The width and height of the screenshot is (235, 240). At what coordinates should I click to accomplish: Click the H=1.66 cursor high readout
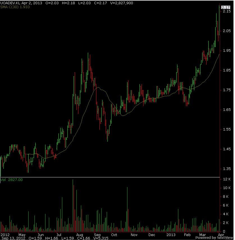click(x=52, y=238)
